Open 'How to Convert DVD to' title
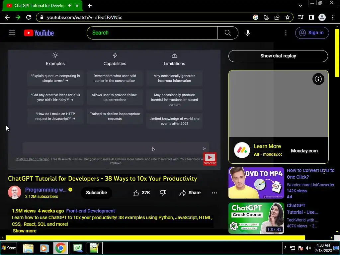 310,174
